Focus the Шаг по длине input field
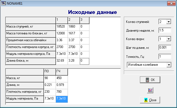 click(x=165, y=47)
